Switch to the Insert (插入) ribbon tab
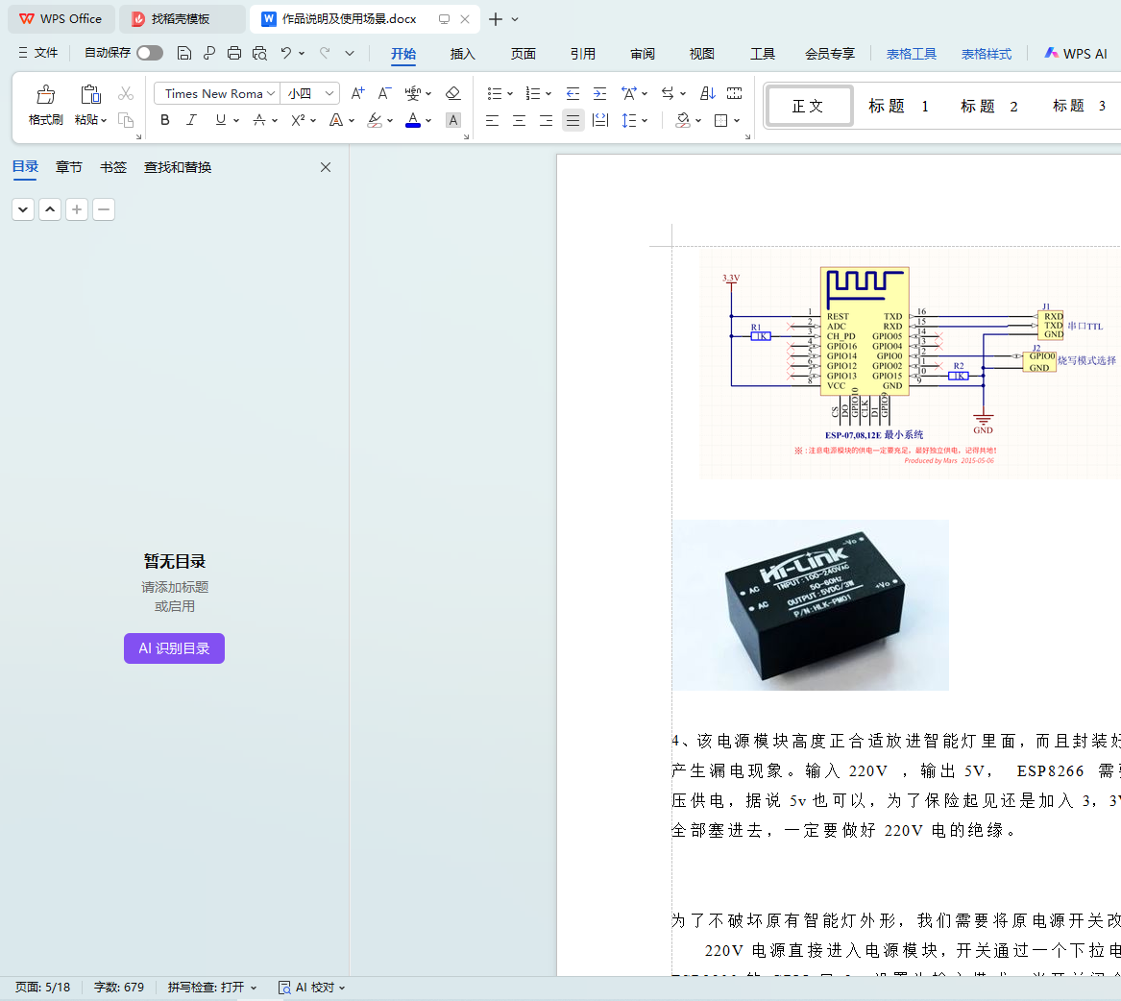Viewport: 1121px width, 1001px height. click(x=463, y=54)
